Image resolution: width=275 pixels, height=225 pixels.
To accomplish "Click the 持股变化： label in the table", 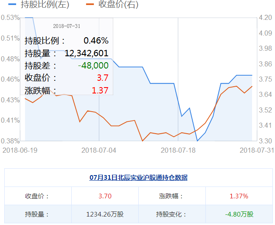I will pos(171,214).
